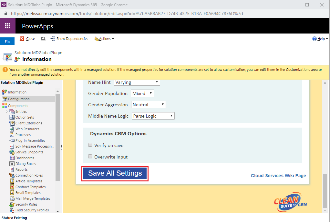330x222 pixels.
Task: Click Save All Settings button
Action: pyautogui.click(x=115, y=173)
